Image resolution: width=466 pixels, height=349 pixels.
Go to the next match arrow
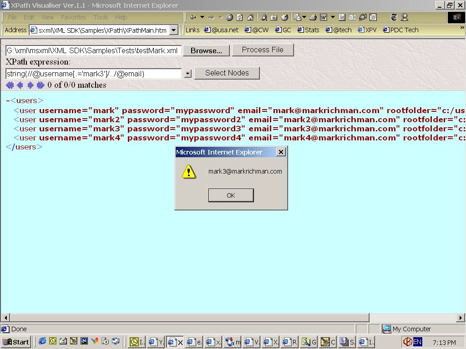[x=30, y=85]
